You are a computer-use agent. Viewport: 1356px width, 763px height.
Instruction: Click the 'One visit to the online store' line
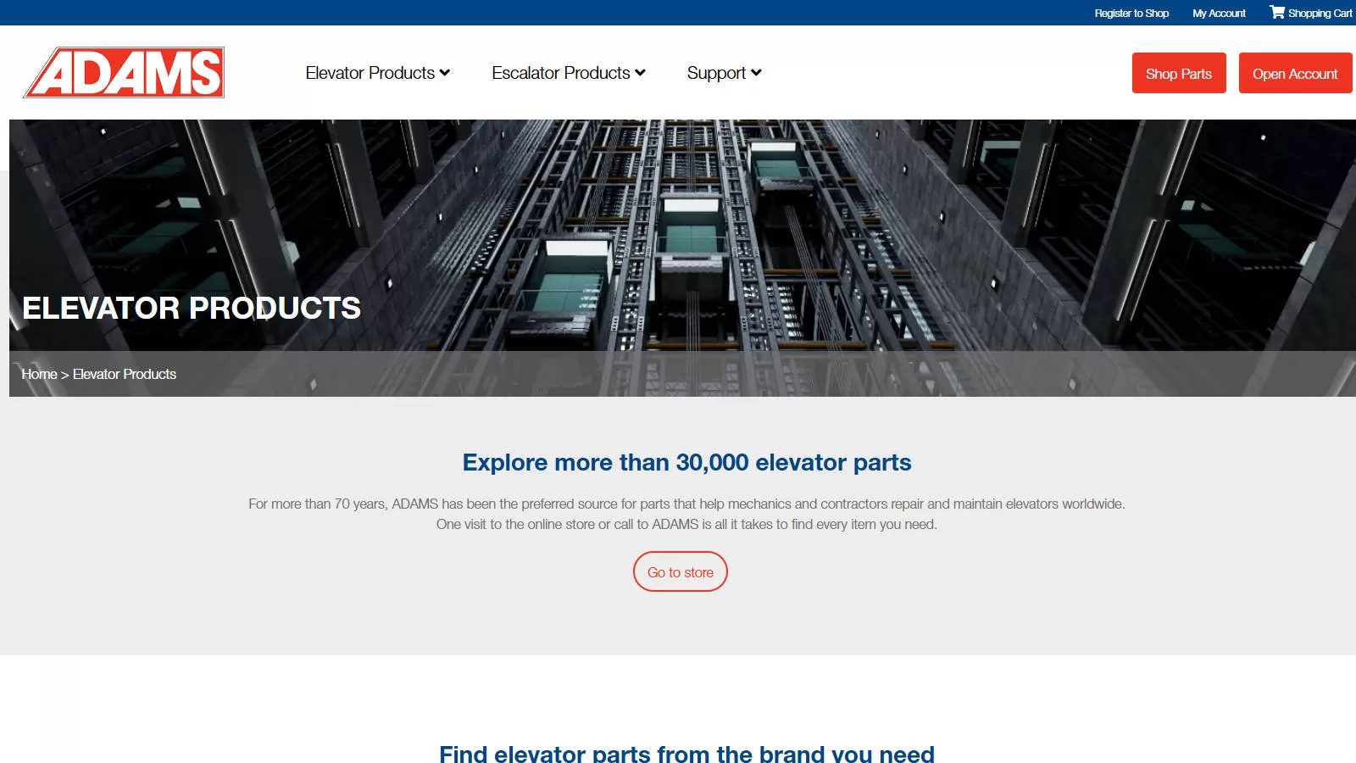(x=686, y=524)
